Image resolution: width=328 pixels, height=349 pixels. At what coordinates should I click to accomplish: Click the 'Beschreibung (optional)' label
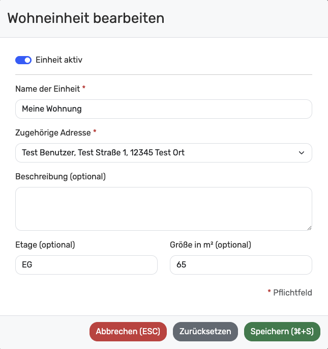[x=61, y=176]
